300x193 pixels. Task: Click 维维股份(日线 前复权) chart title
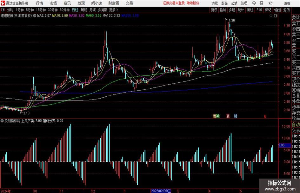click(16, 16)
